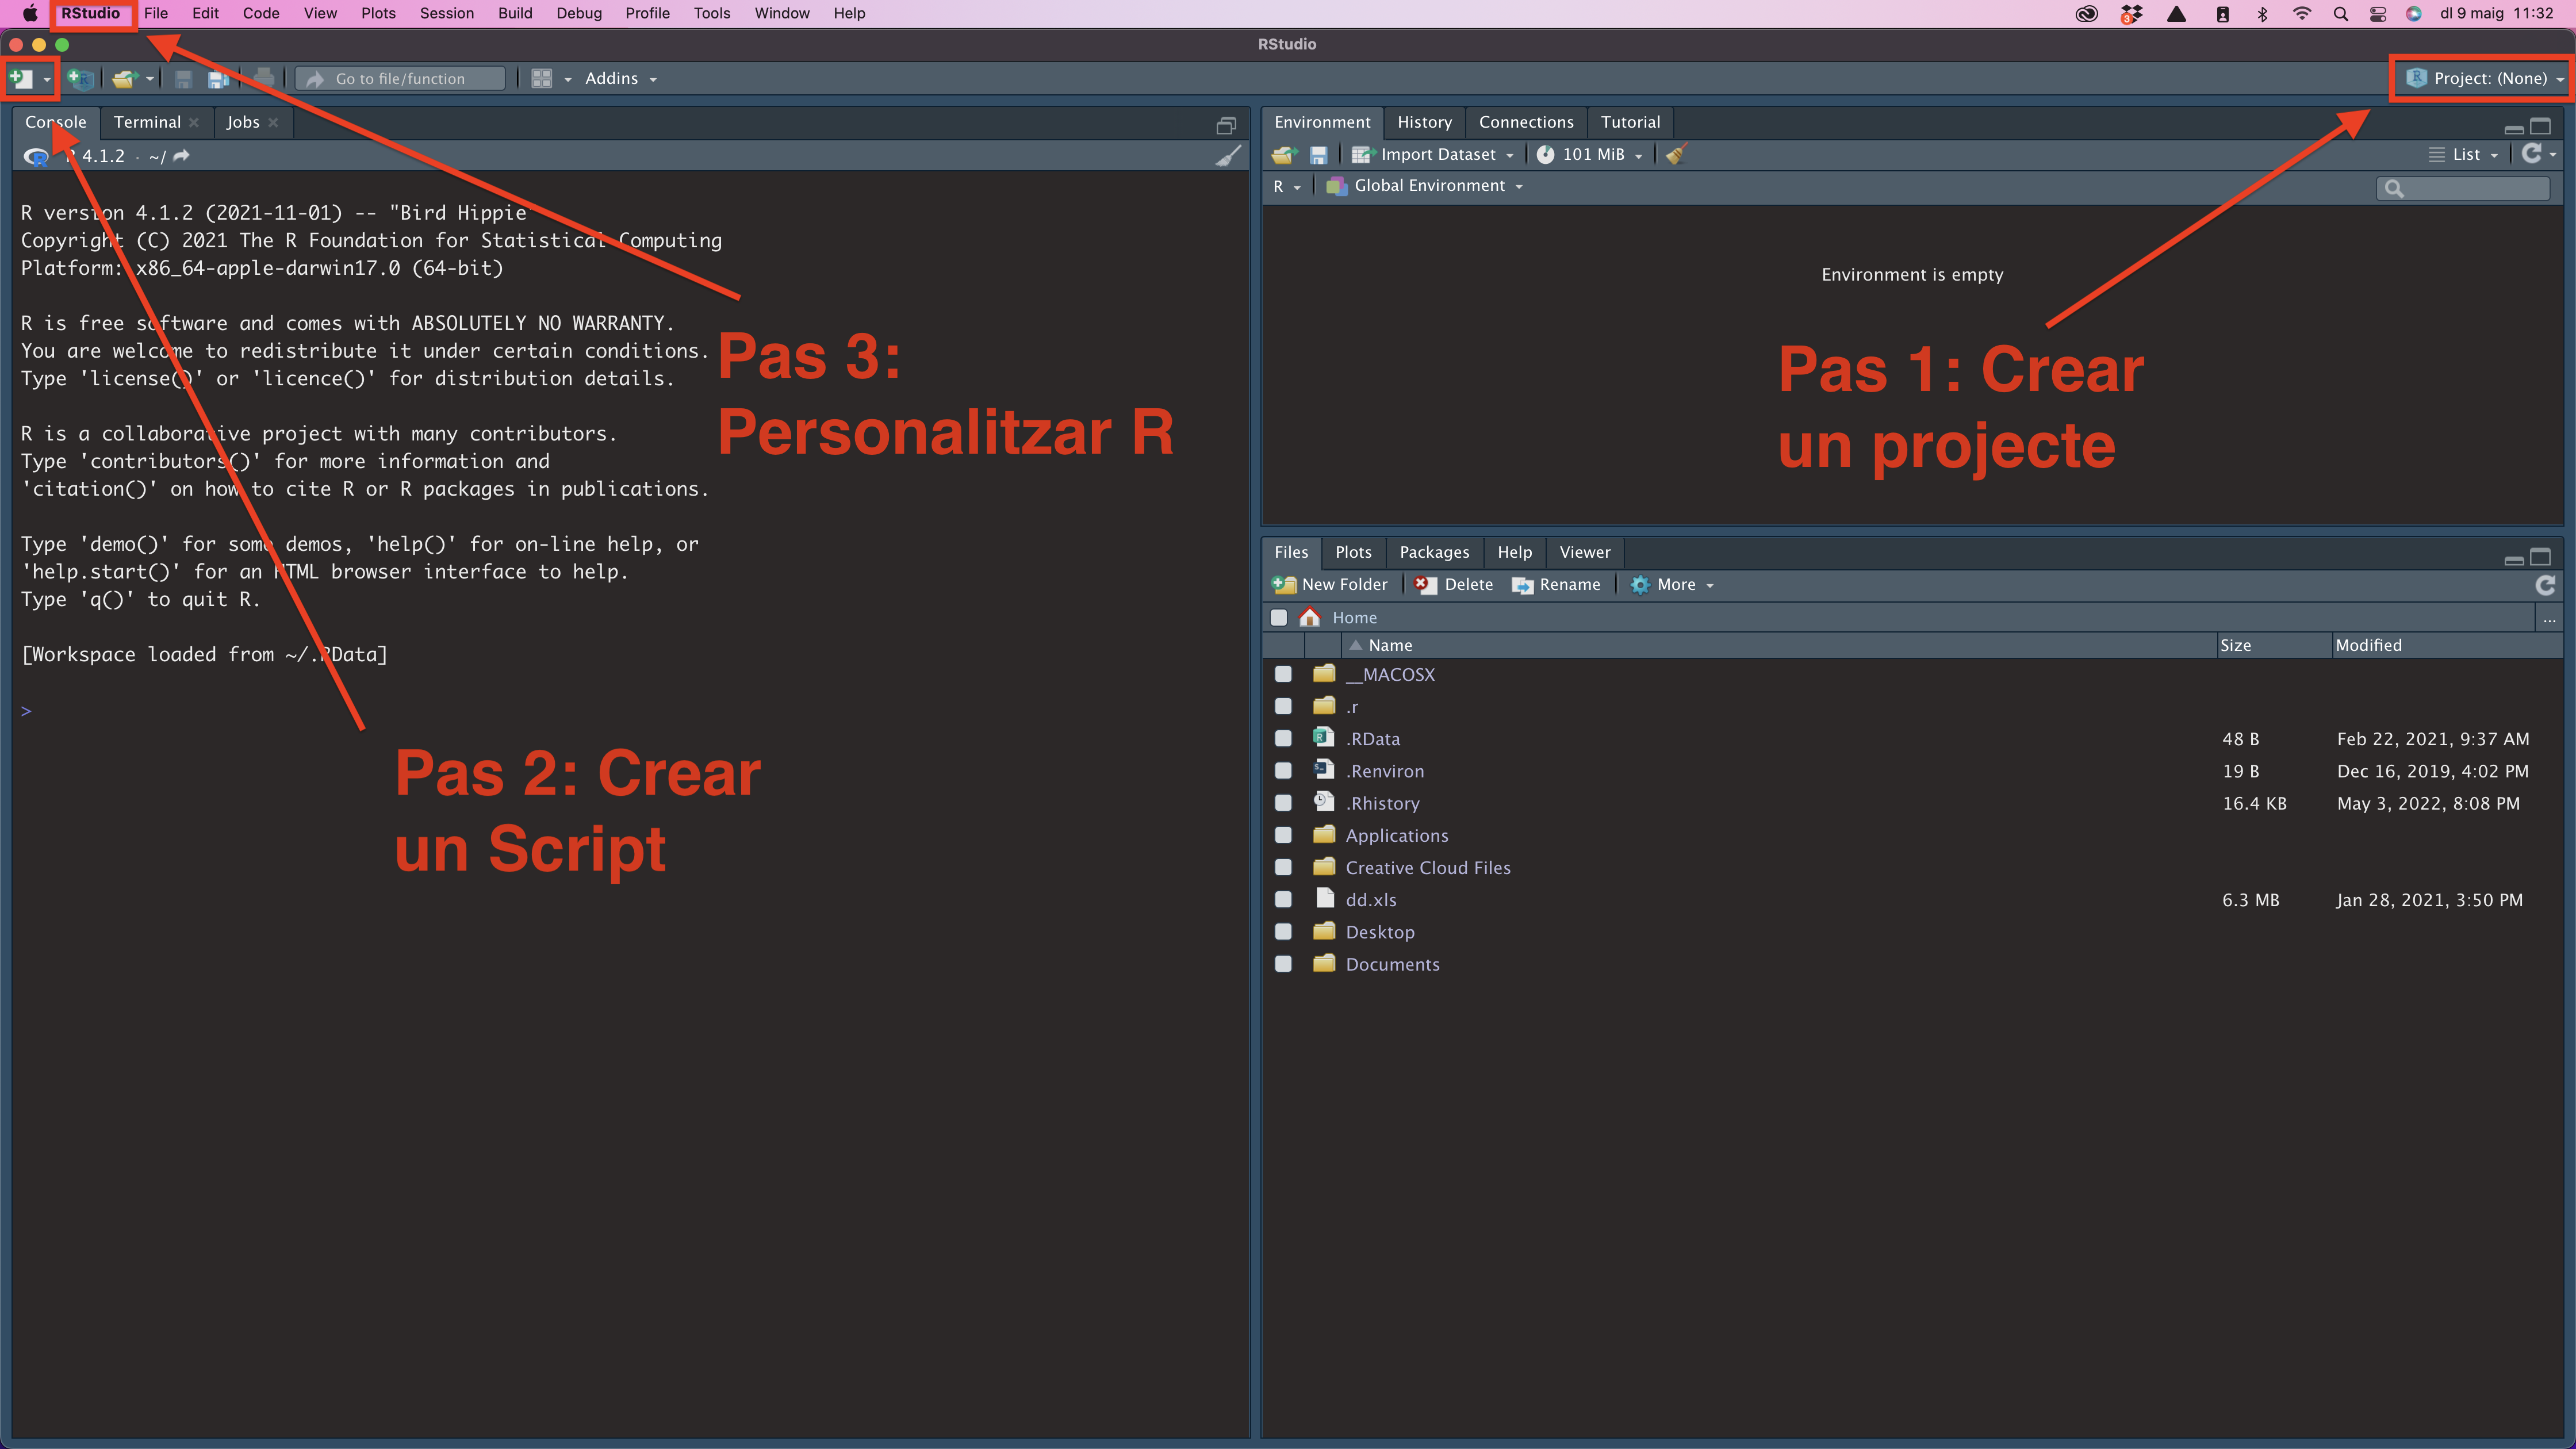The height and width of the screenshot is (1449, 2576).
Task: Click the Delete button in Files pane
Action: [x=1454, y=585]
